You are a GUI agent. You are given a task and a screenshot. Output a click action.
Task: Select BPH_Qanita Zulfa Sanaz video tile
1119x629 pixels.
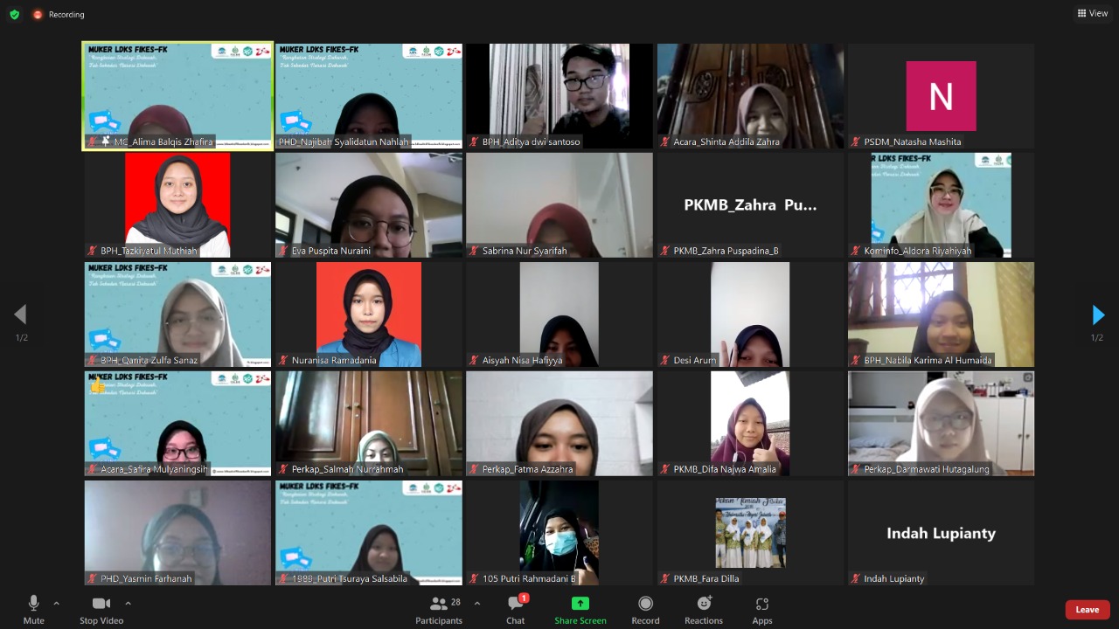(x=177, y=314)
